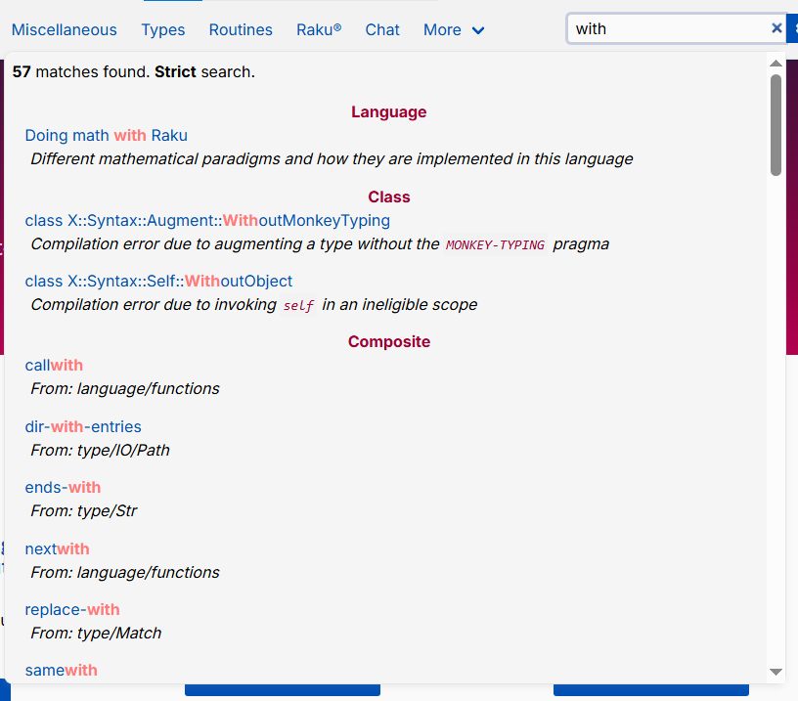This screenshot has width=798, height=701.
Task: Go to the Raku® menu item
Action: pos(319,29)
